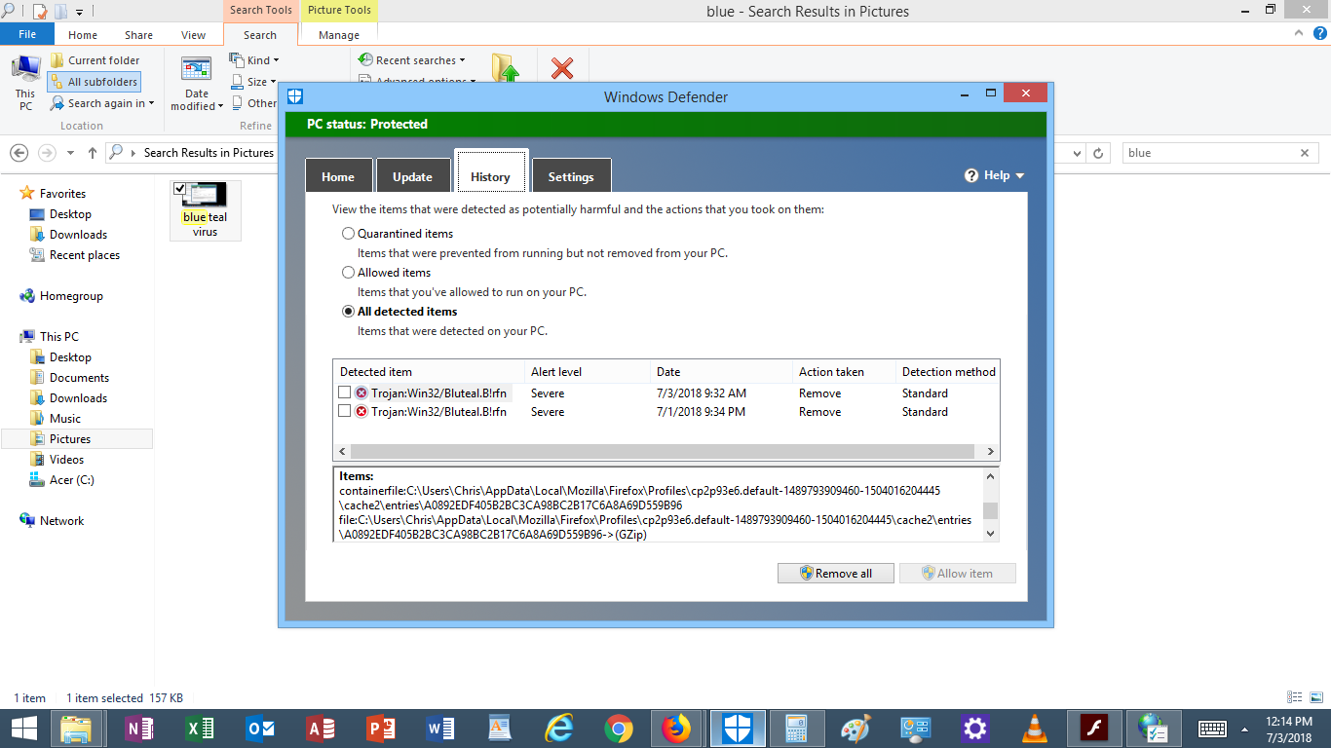
Task: Switch to Firefox in the taskbar
Action: [676, 729]
